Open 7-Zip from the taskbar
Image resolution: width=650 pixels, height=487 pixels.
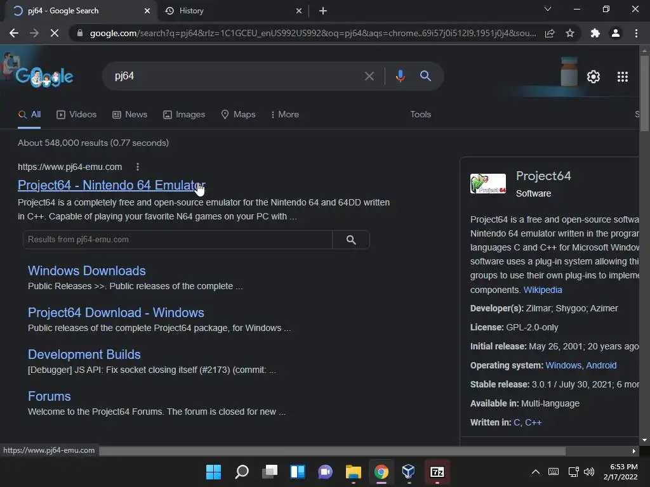(x=437, y=472)
